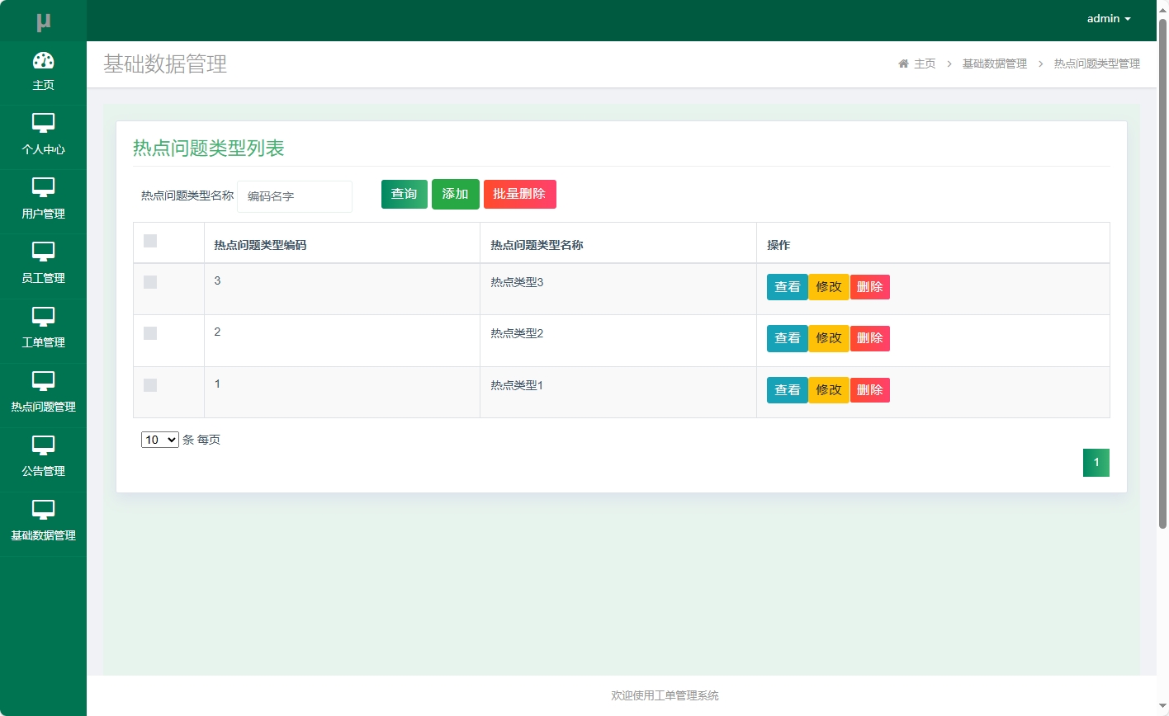The height and width of the screenshot is (716, 1169).
Task: Expand the 基础数据管理 sidebar menu
Action: click(44, 522)
